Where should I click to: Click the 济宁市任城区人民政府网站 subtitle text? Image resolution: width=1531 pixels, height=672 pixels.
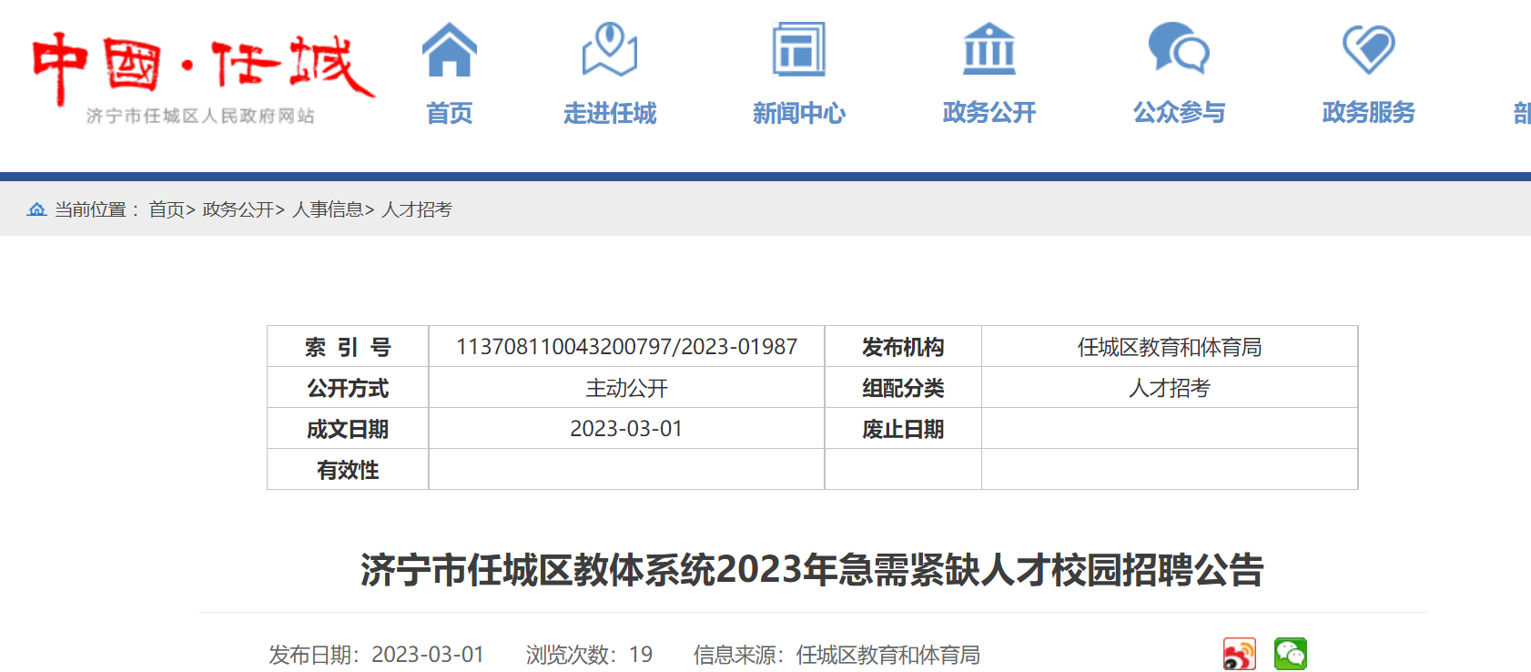(200, 116)
